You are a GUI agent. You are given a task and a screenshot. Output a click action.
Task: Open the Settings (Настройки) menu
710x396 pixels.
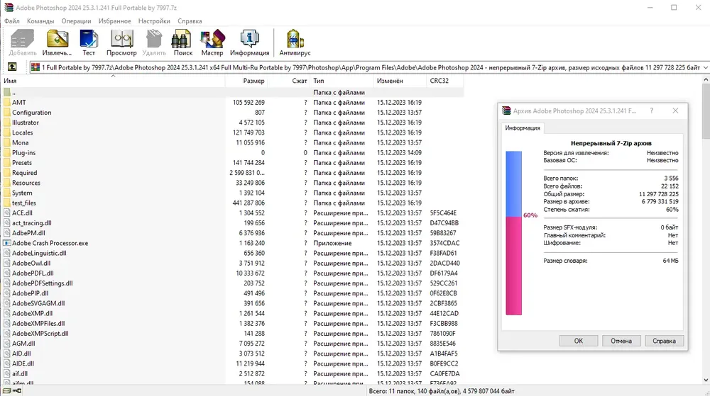click(x=154, y=21)
